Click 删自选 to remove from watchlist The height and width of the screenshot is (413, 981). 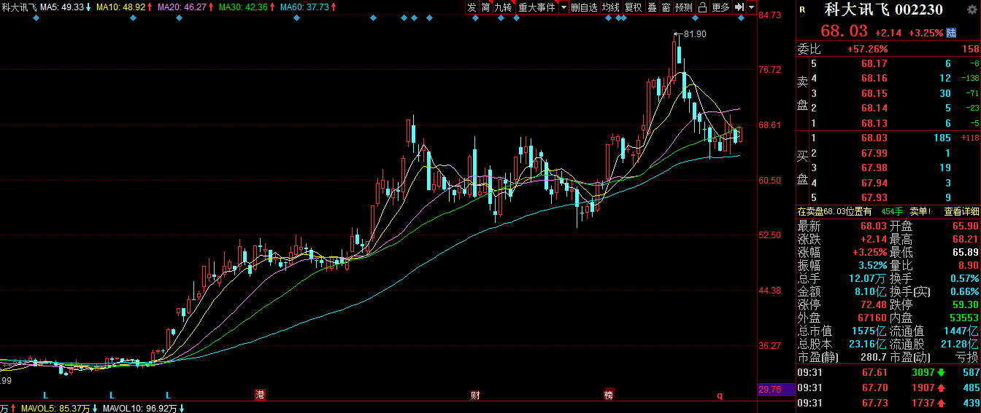584,7
